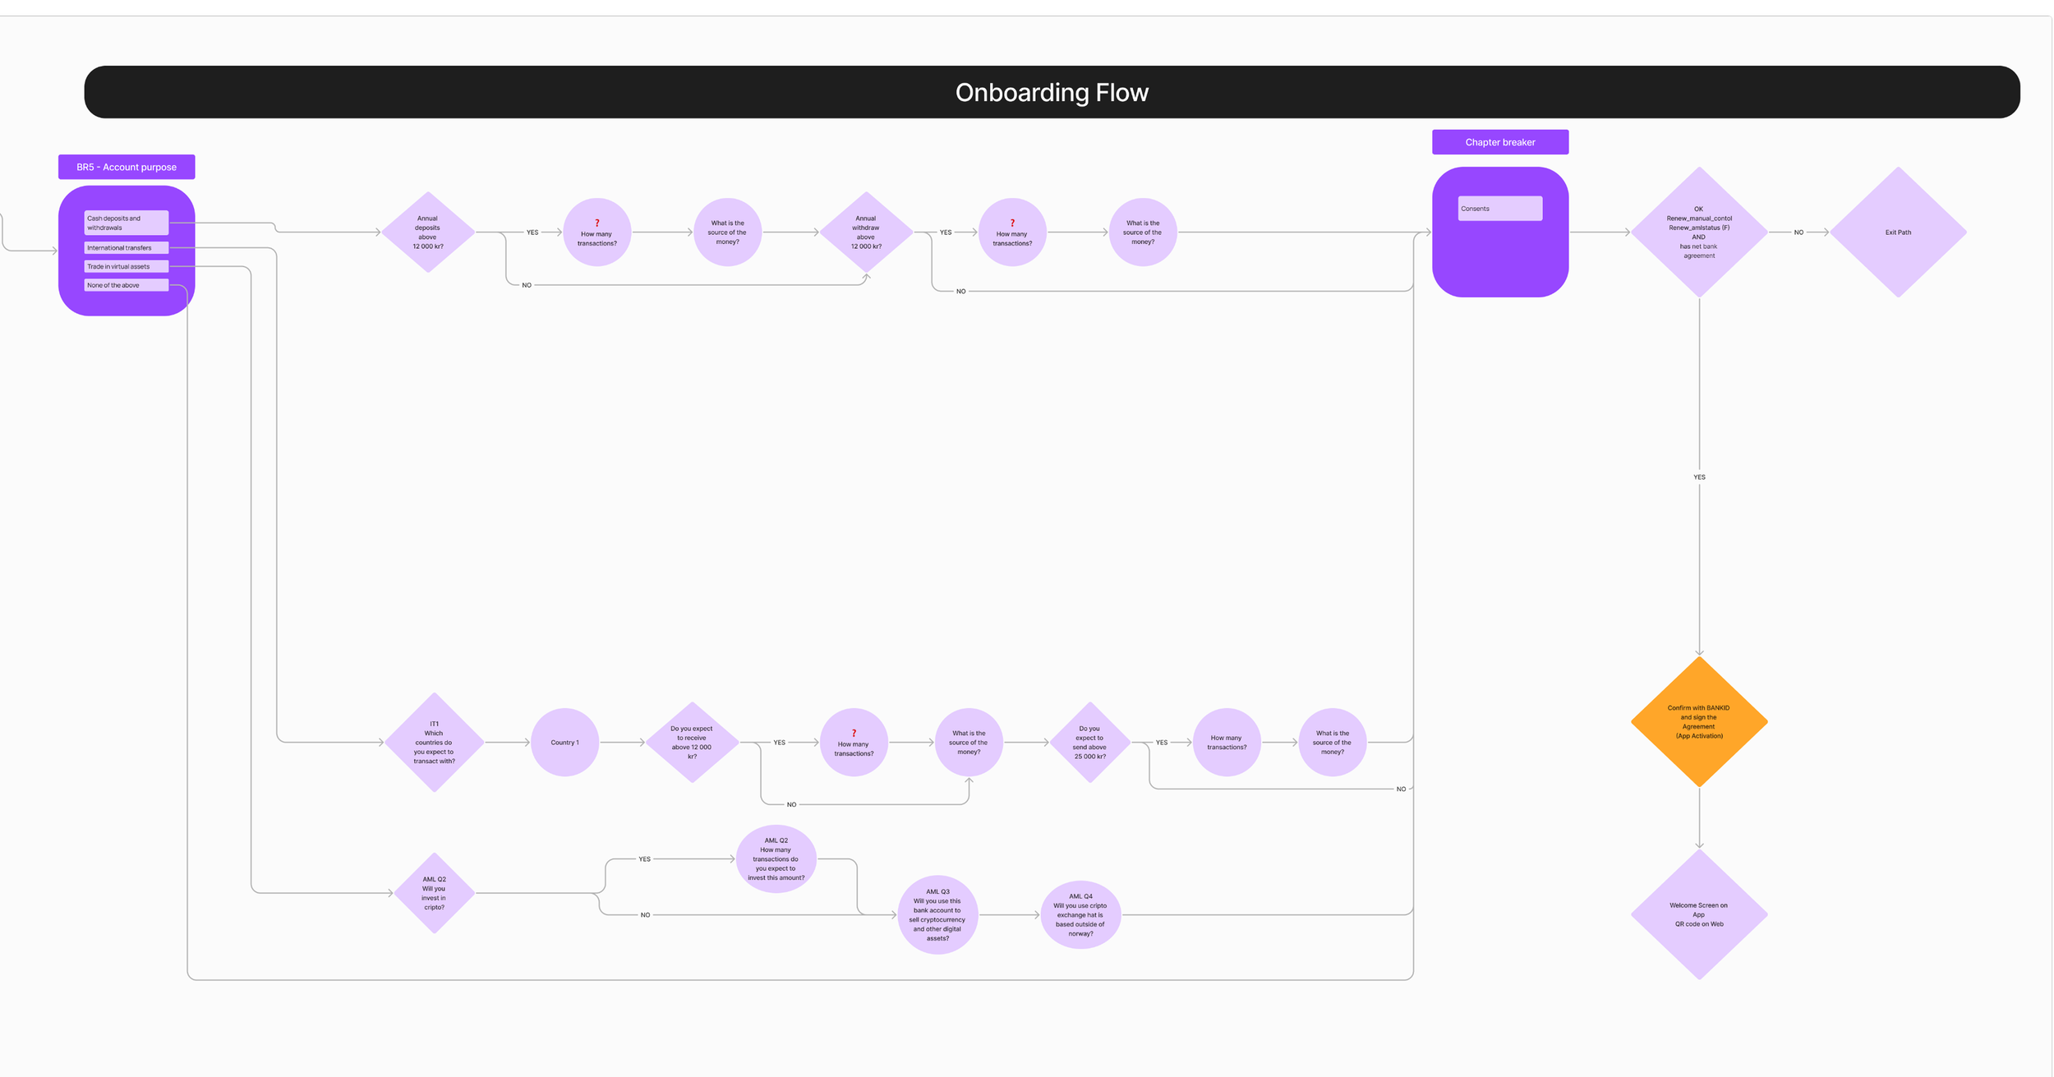Click the AML Q2 How many transactions to invest circle
The height and width of the screenshot is (1077, 2054).
776,859
